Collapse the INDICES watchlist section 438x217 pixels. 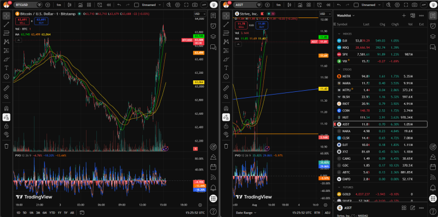(339, 34)
